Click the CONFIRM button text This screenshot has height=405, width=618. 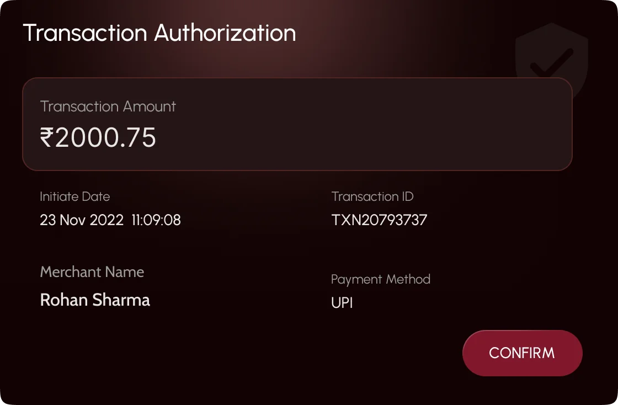[x=522, y=353]
